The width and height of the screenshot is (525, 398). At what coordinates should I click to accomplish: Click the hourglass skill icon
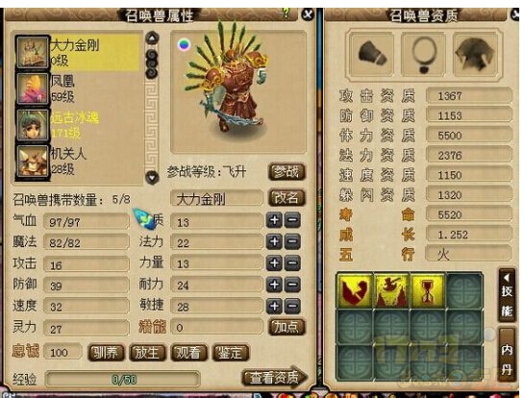[428, 291]
